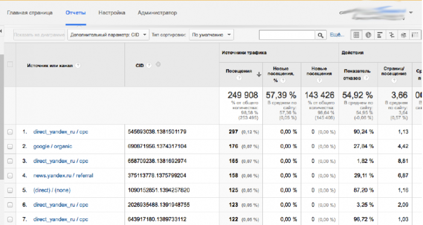This screenshot has height=225, width=423.
Task: Open the Администратор tab
Action: click(157, 13)
